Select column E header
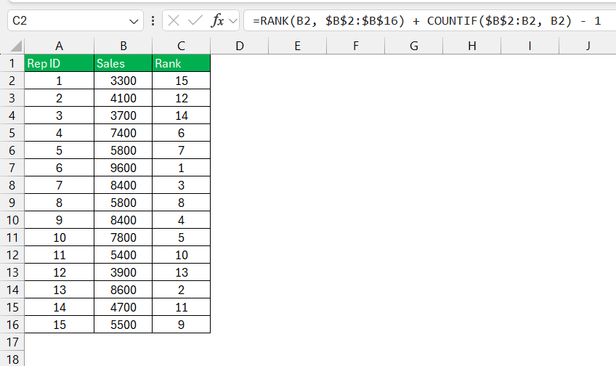 point(297,46)
